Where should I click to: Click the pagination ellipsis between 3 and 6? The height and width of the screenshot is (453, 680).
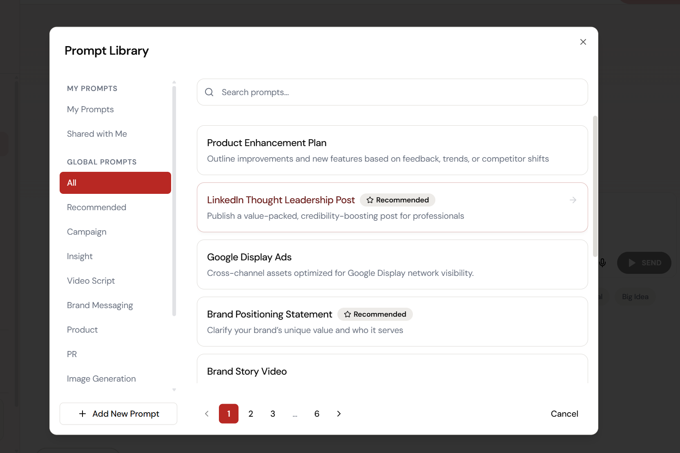coord(295,414)
